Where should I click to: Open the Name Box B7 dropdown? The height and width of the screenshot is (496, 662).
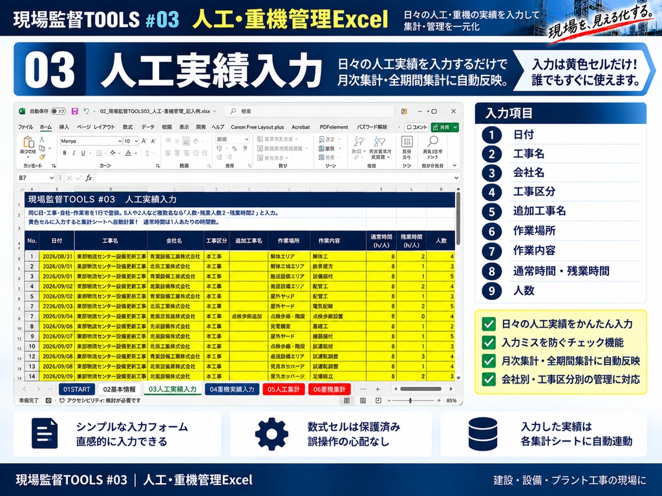(52, 178)
